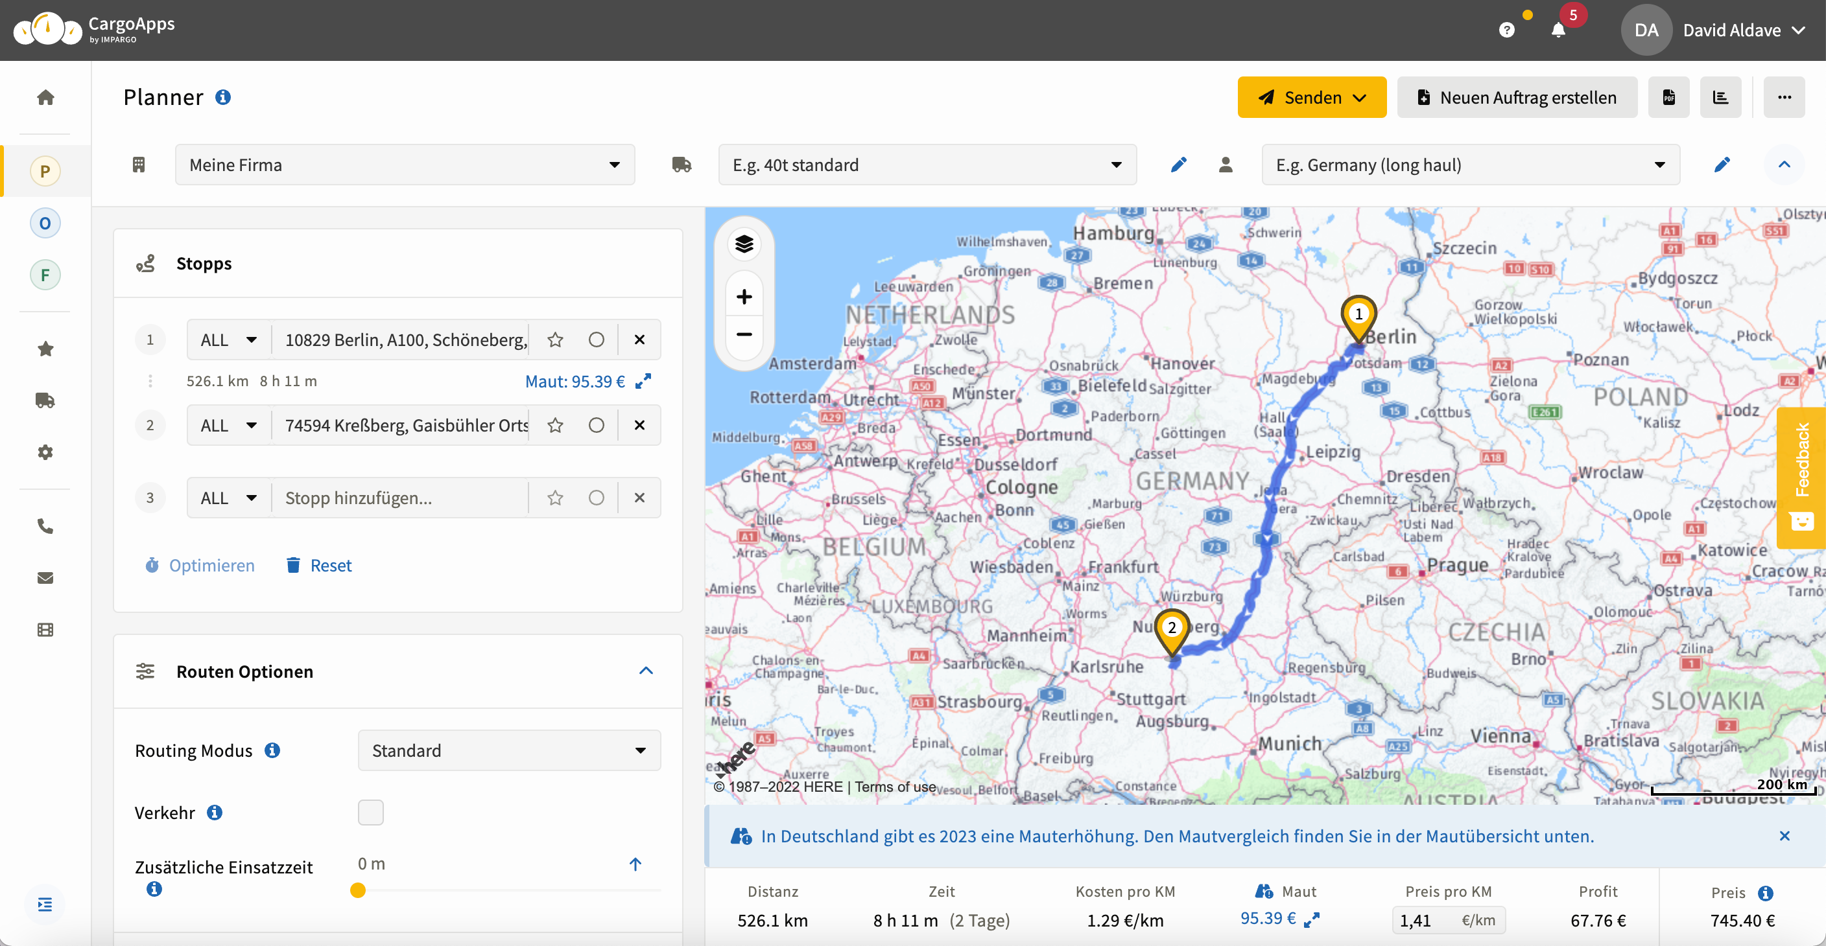Click Neuen Auftrag erstellen button

[x=1516, y=97]
